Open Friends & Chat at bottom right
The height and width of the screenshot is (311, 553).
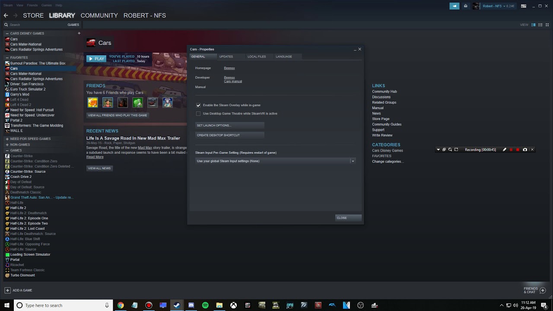point(535,290)
